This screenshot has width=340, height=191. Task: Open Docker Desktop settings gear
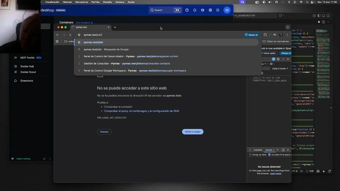point(210,10)
